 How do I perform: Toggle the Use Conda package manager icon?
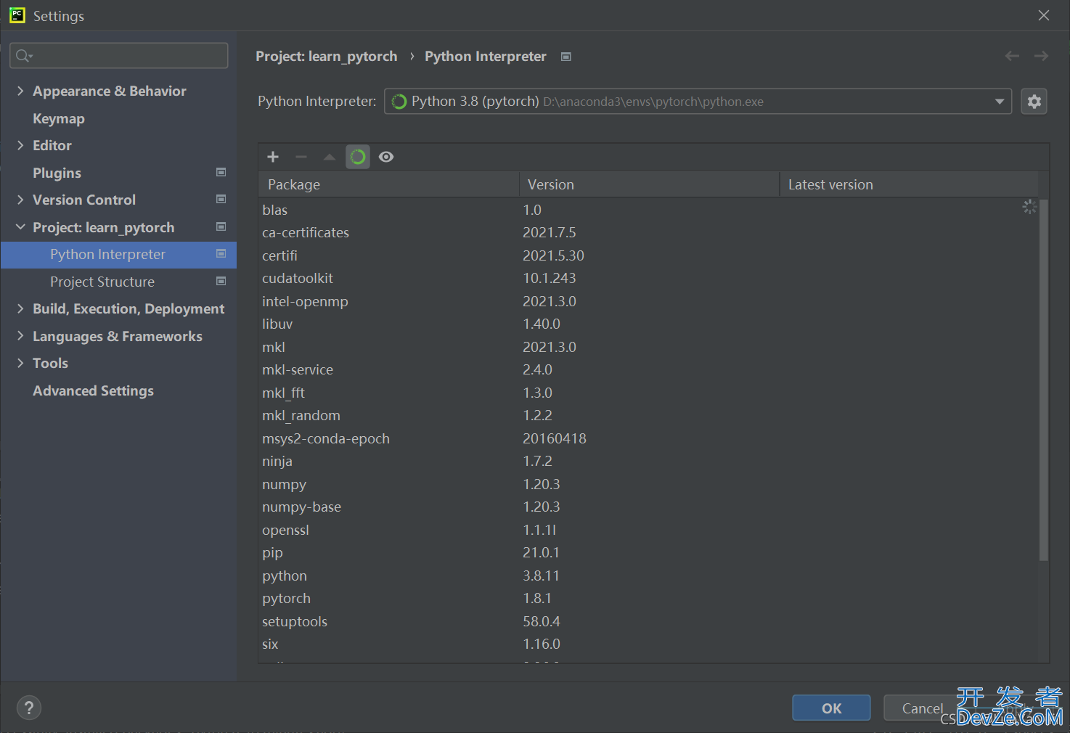[x=358, y=157]
